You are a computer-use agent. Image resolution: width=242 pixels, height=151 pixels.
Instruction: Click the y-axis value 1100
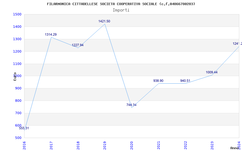pyautogui.click(x=17, y=64)
